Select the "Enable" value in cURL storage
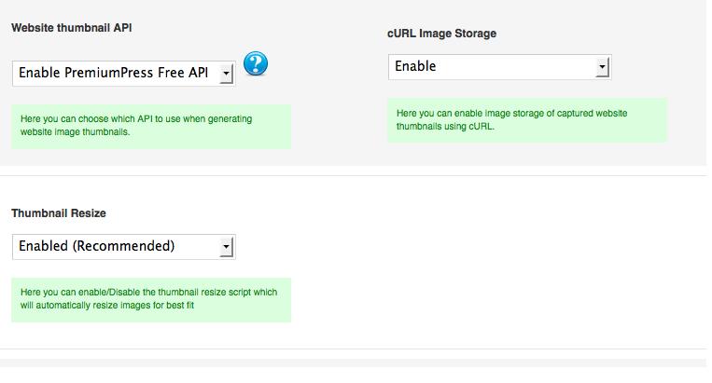Viewport: 712px width, 383px height. coord(416,67)
